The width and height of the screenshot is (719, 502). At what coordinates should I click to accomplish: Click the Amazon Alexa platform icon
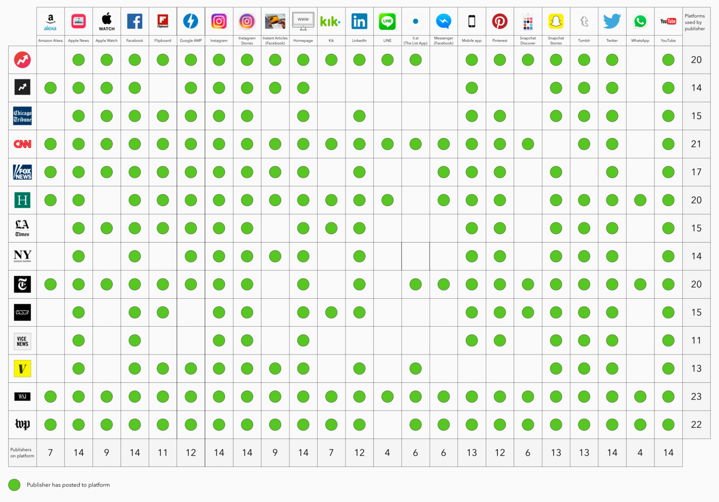50,22
